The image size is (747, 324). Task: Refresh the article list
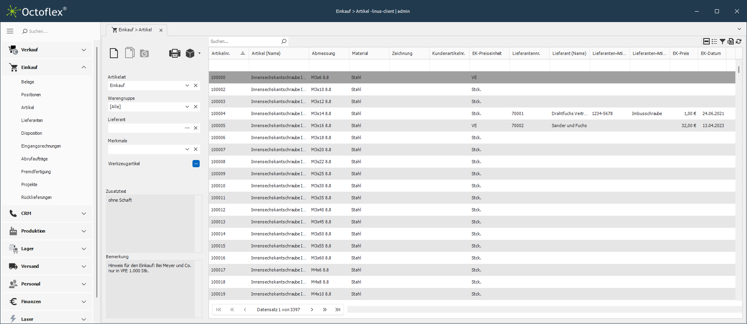[x=739, y=41]
